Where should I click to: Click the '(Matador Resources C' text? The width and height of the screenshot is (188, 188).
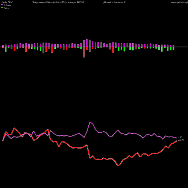coord(114,2)
